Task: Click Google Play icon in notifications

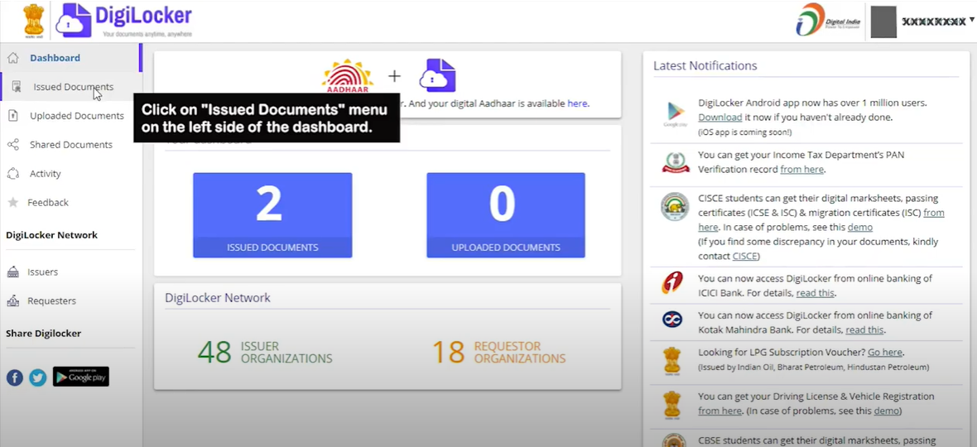Action: pyautogui.click(x=676, y=114)
